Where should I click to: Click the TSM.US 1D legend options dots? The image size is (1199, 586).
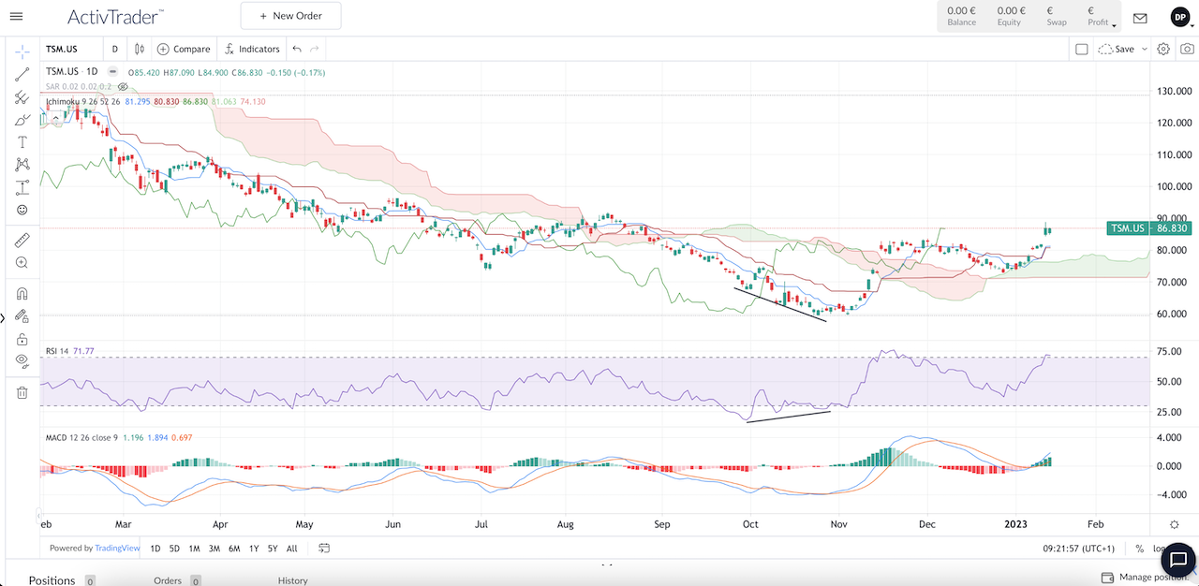click(x=112, y=71)
